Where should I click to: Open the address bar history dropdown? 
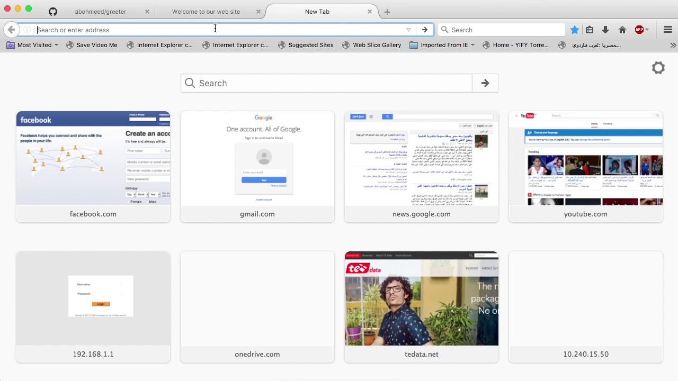[408, 30]
